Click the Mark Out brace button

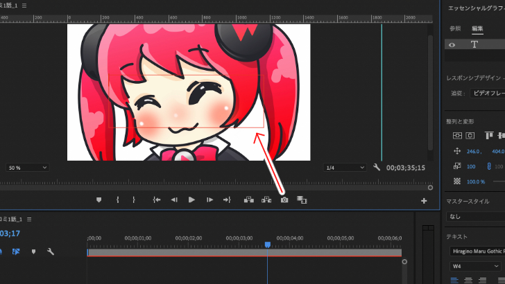tap(134, 200)
